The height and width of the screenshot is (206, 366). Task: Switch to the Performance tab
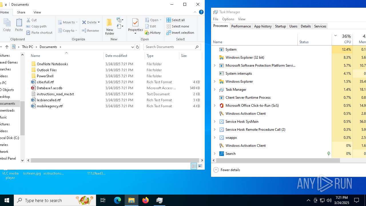click(241, 26)
